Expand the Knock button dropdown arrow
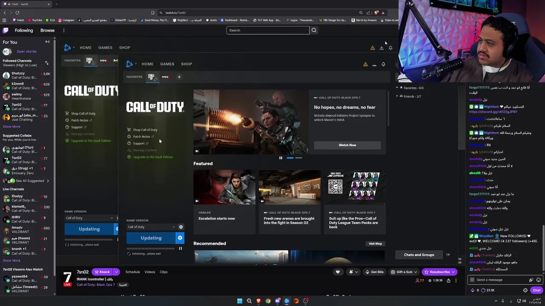545x306 pixels. tap(116, 272)
